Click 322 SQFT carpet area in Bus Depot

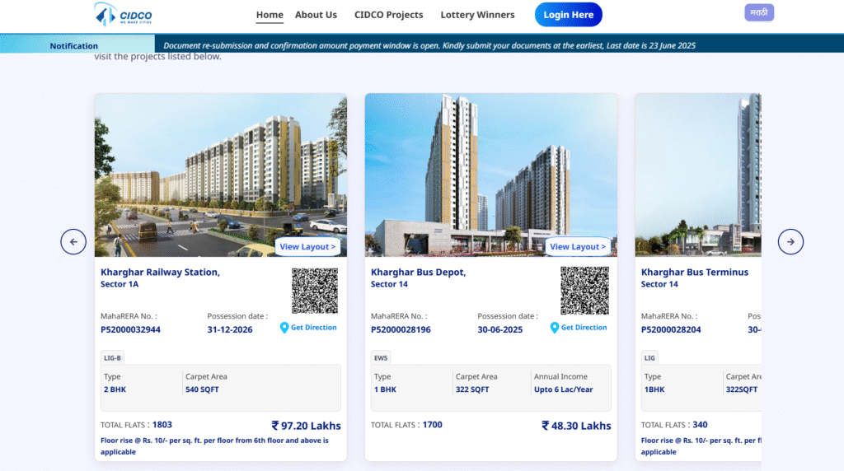[x=472, y=389]
